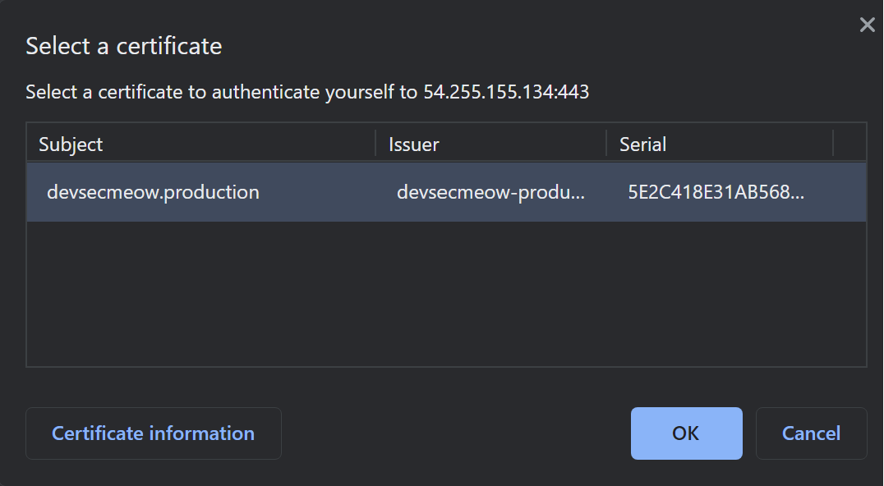884x486 pixels.
Task: Cancel the certificate selection
Action: (x=811, y=433)
